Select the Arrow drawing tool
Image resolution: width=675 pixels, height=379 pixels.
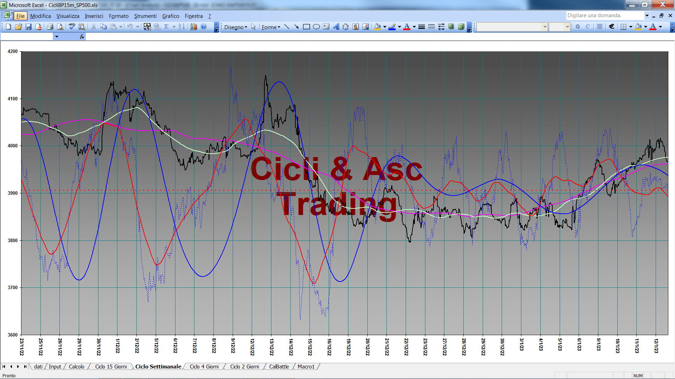pyautogui.click(x=297, y=27)
